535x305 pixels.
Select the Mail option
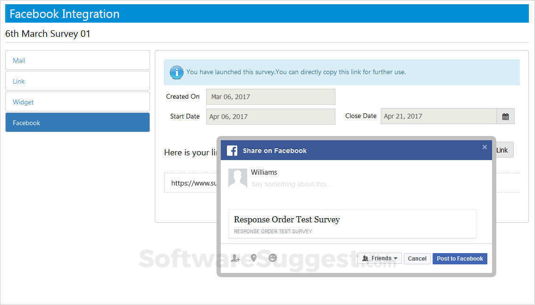pyautogui.click(x=77, y=60)
